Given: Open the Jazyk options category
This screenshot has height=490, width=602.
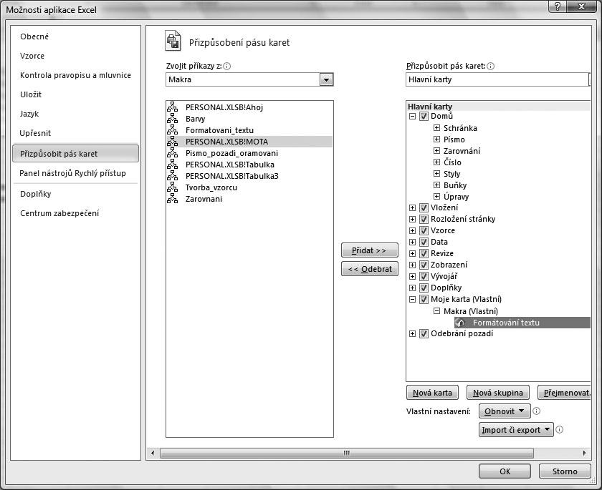Looking at the screenshot, I should tap(29, 114).
